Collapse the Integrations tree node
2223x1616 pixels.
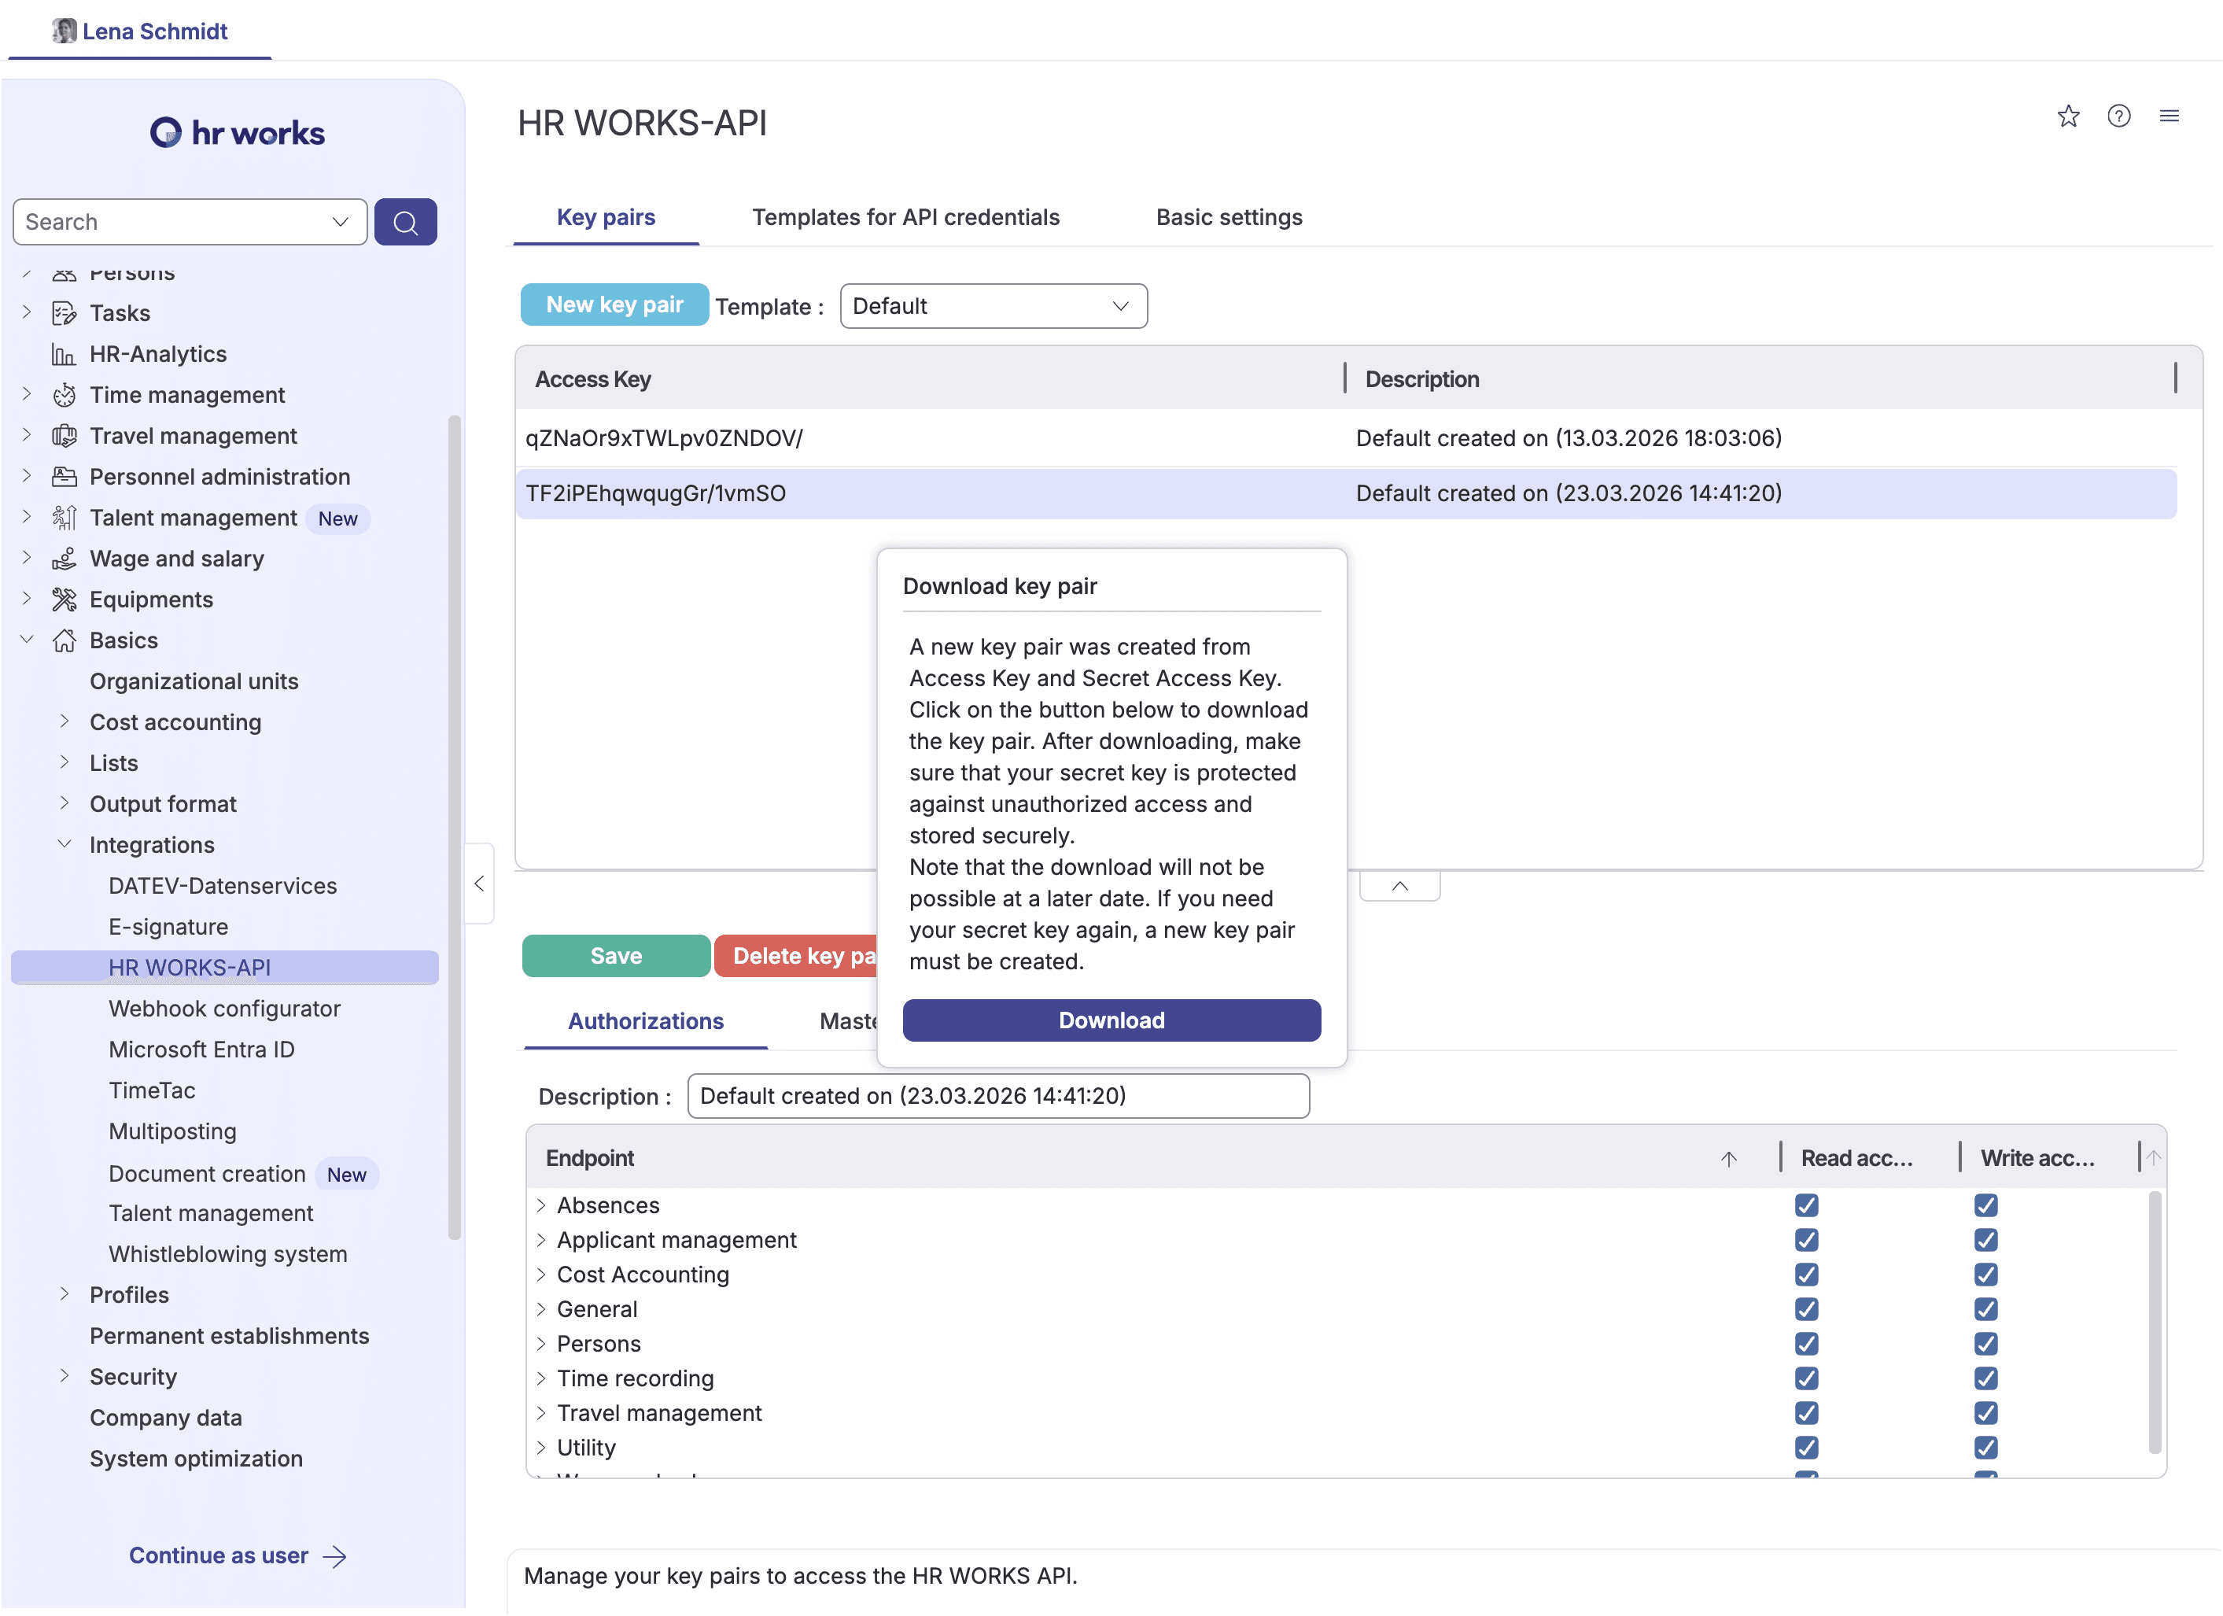(x=65, y=844)
